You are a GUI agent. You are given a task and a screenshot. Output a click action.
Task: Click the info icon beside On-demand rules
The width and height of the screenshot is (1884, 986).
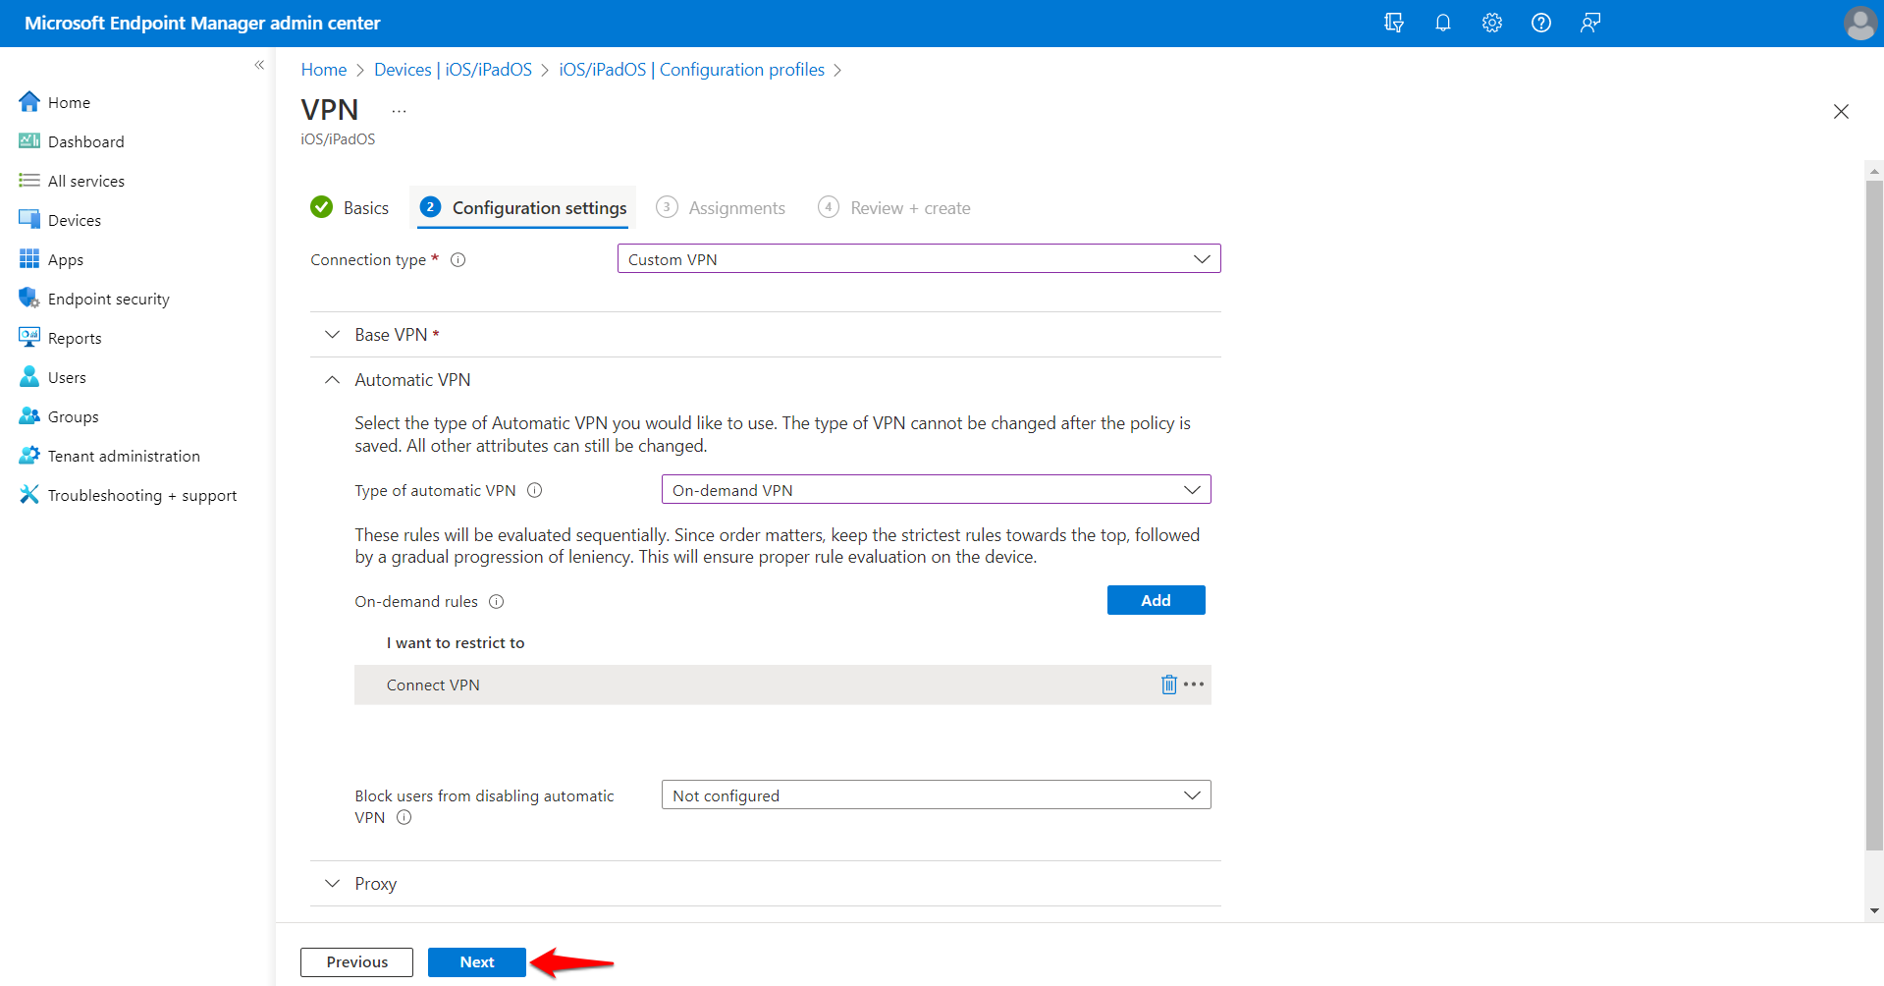[497, 602]
